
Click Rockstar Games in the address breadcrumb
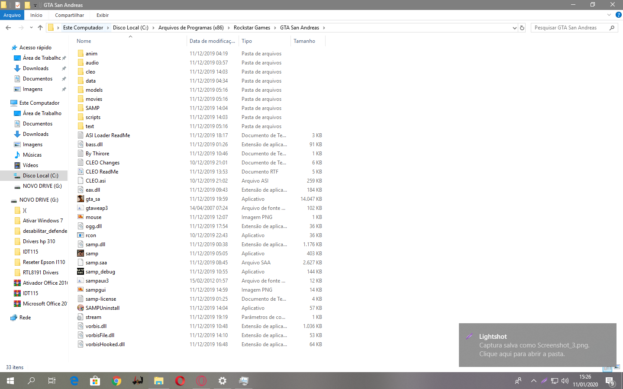point(252,28)
